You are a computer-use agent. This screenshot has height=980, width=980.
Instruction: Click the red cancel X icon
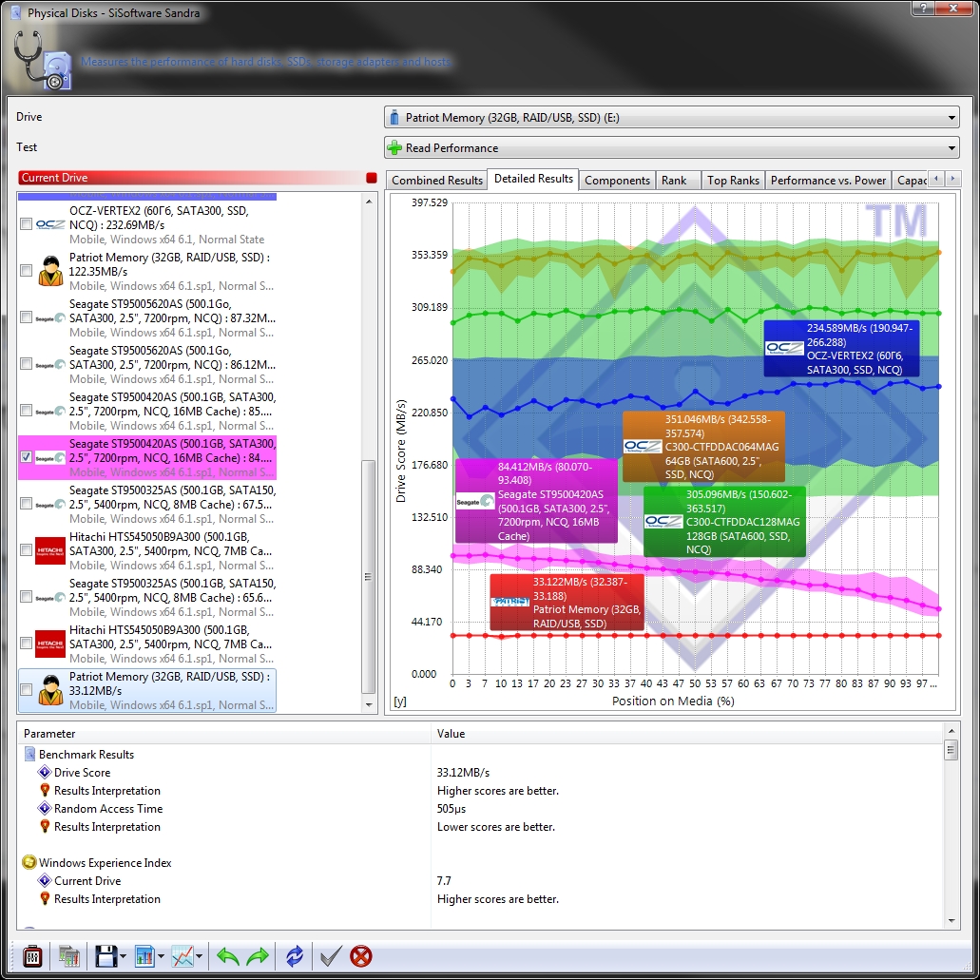click(x=360, y=956)
